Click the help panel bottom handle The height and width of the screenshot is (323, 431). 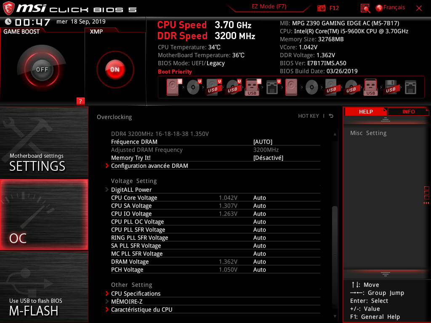(x=386, y=274)
